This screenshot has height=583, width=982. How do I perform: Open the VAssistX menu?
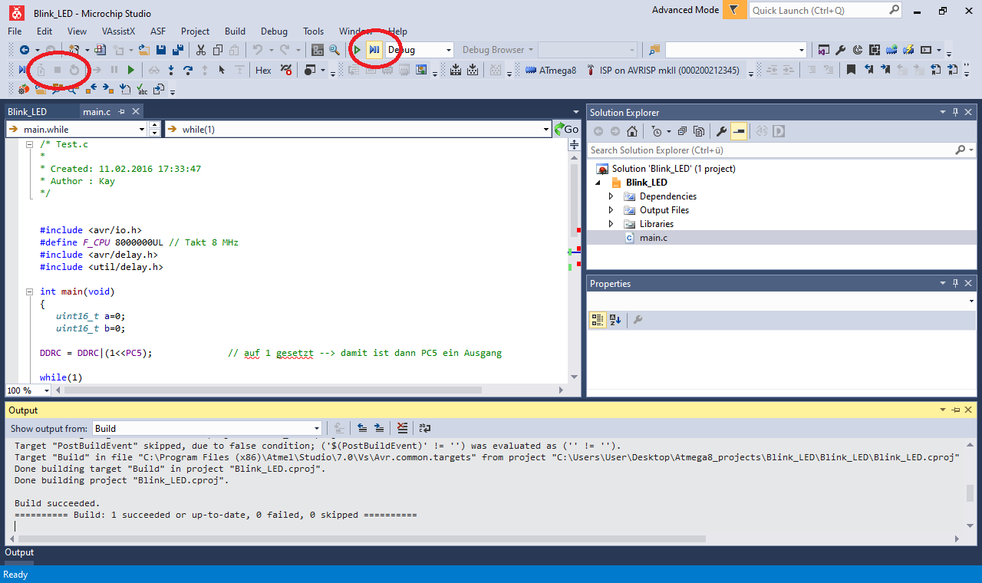click(x=118, y=31)
